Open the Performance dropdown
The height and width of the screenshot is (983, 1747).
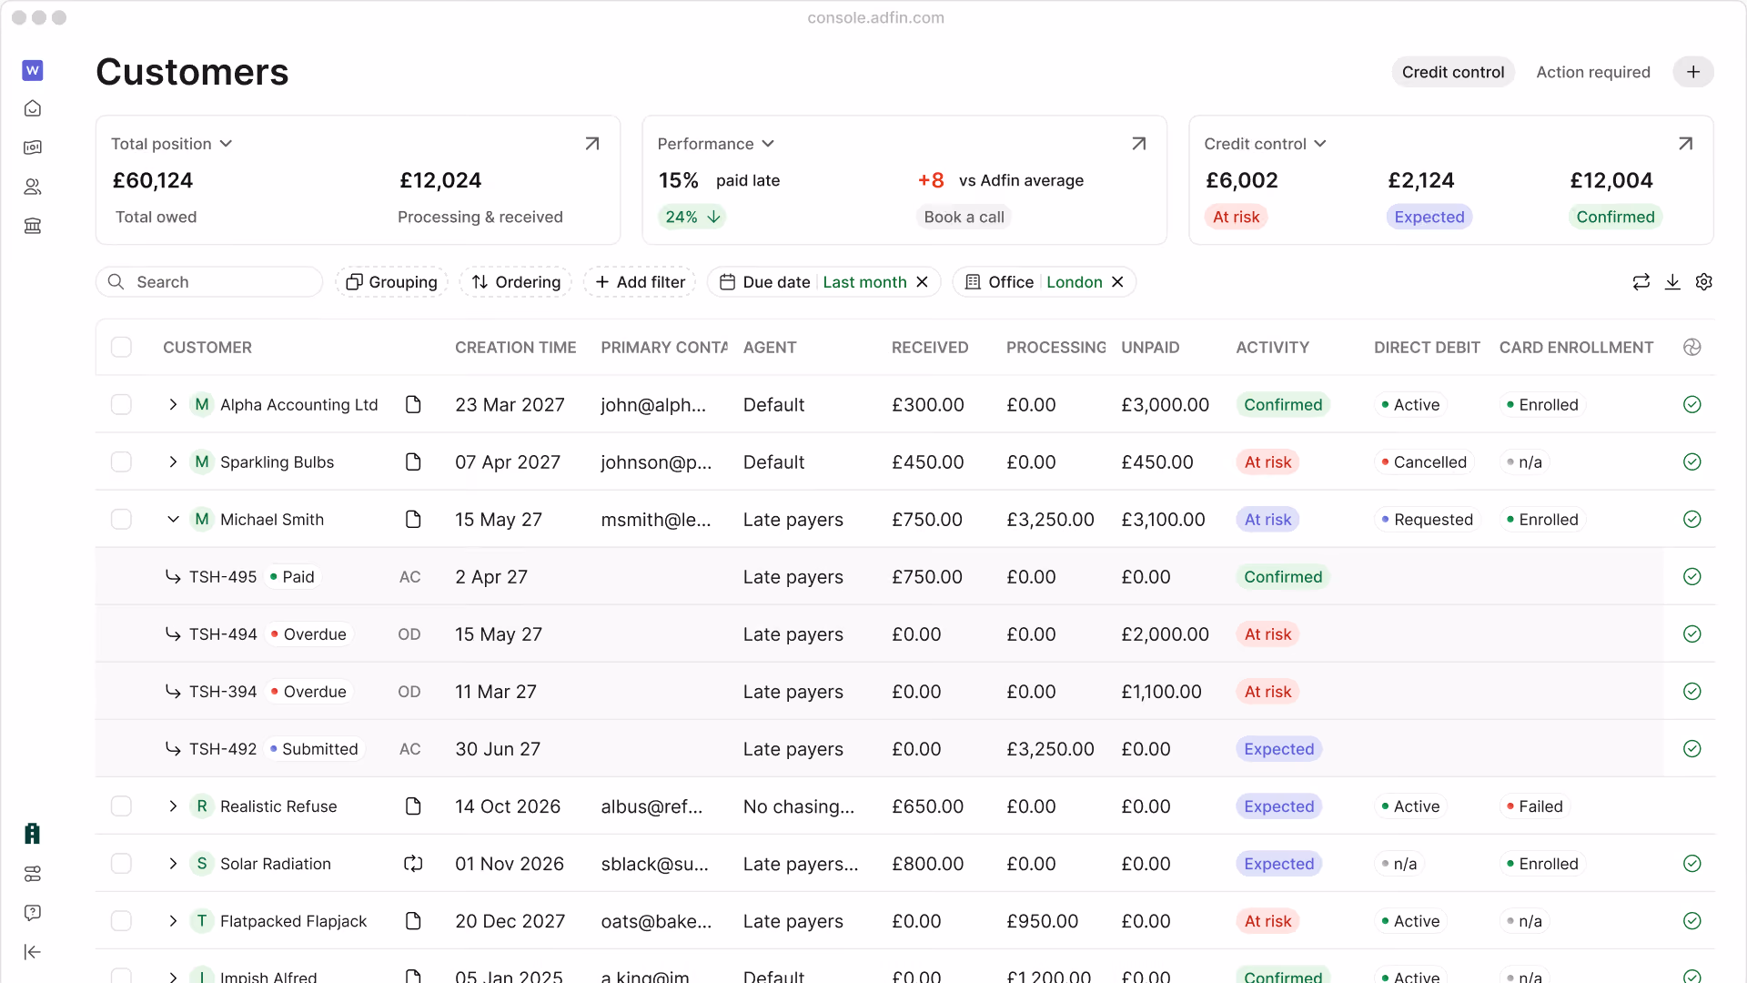tap(716, 144)
